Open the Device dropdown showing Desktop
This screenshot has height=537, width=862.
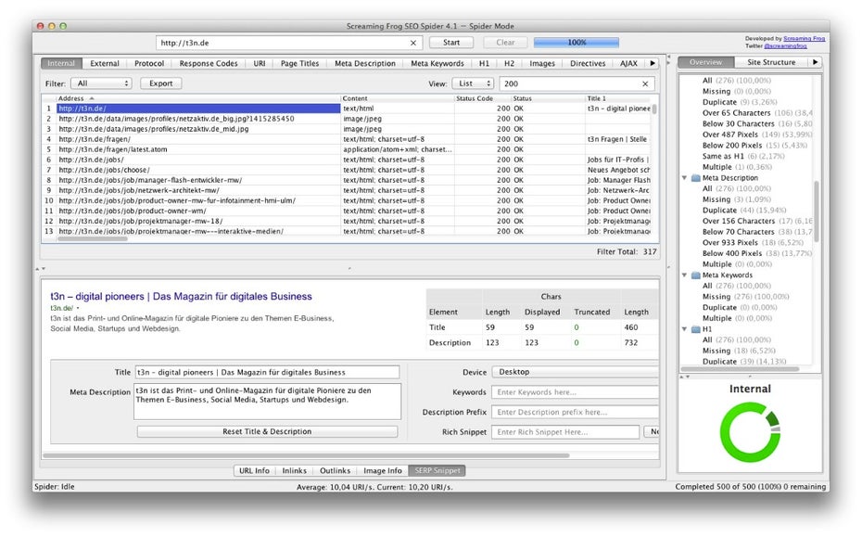(576, 372)
